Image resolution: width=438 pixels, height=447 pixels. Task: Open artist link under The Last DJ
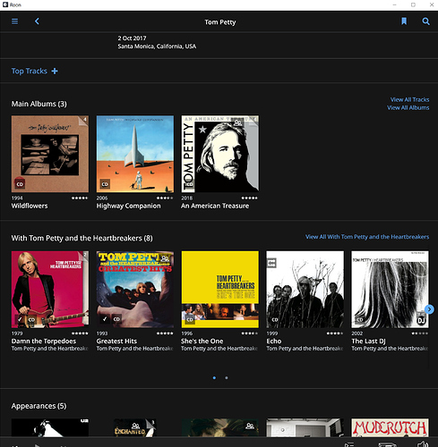tap(390, 349)
